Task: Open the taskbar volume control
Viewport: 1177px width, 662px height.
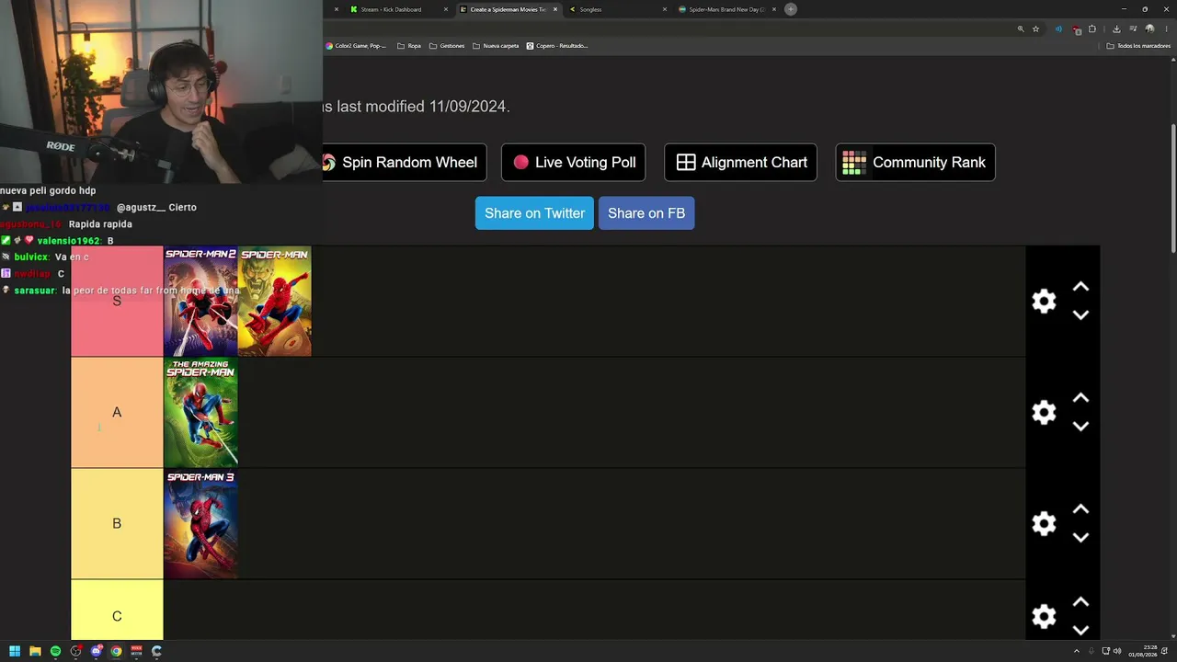Action: point(1117,651)
